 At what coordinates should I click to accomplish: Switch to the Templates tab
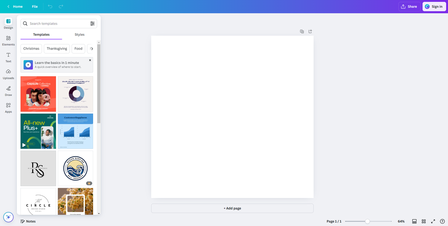tap(41, 35)
